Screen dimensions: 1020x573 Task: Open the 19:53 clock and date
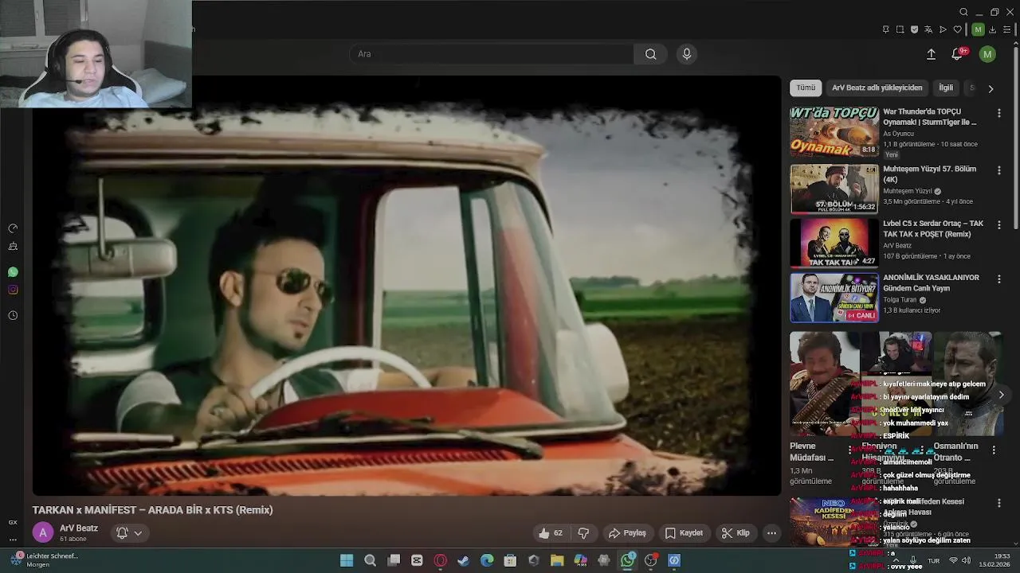tap(994, 560)
